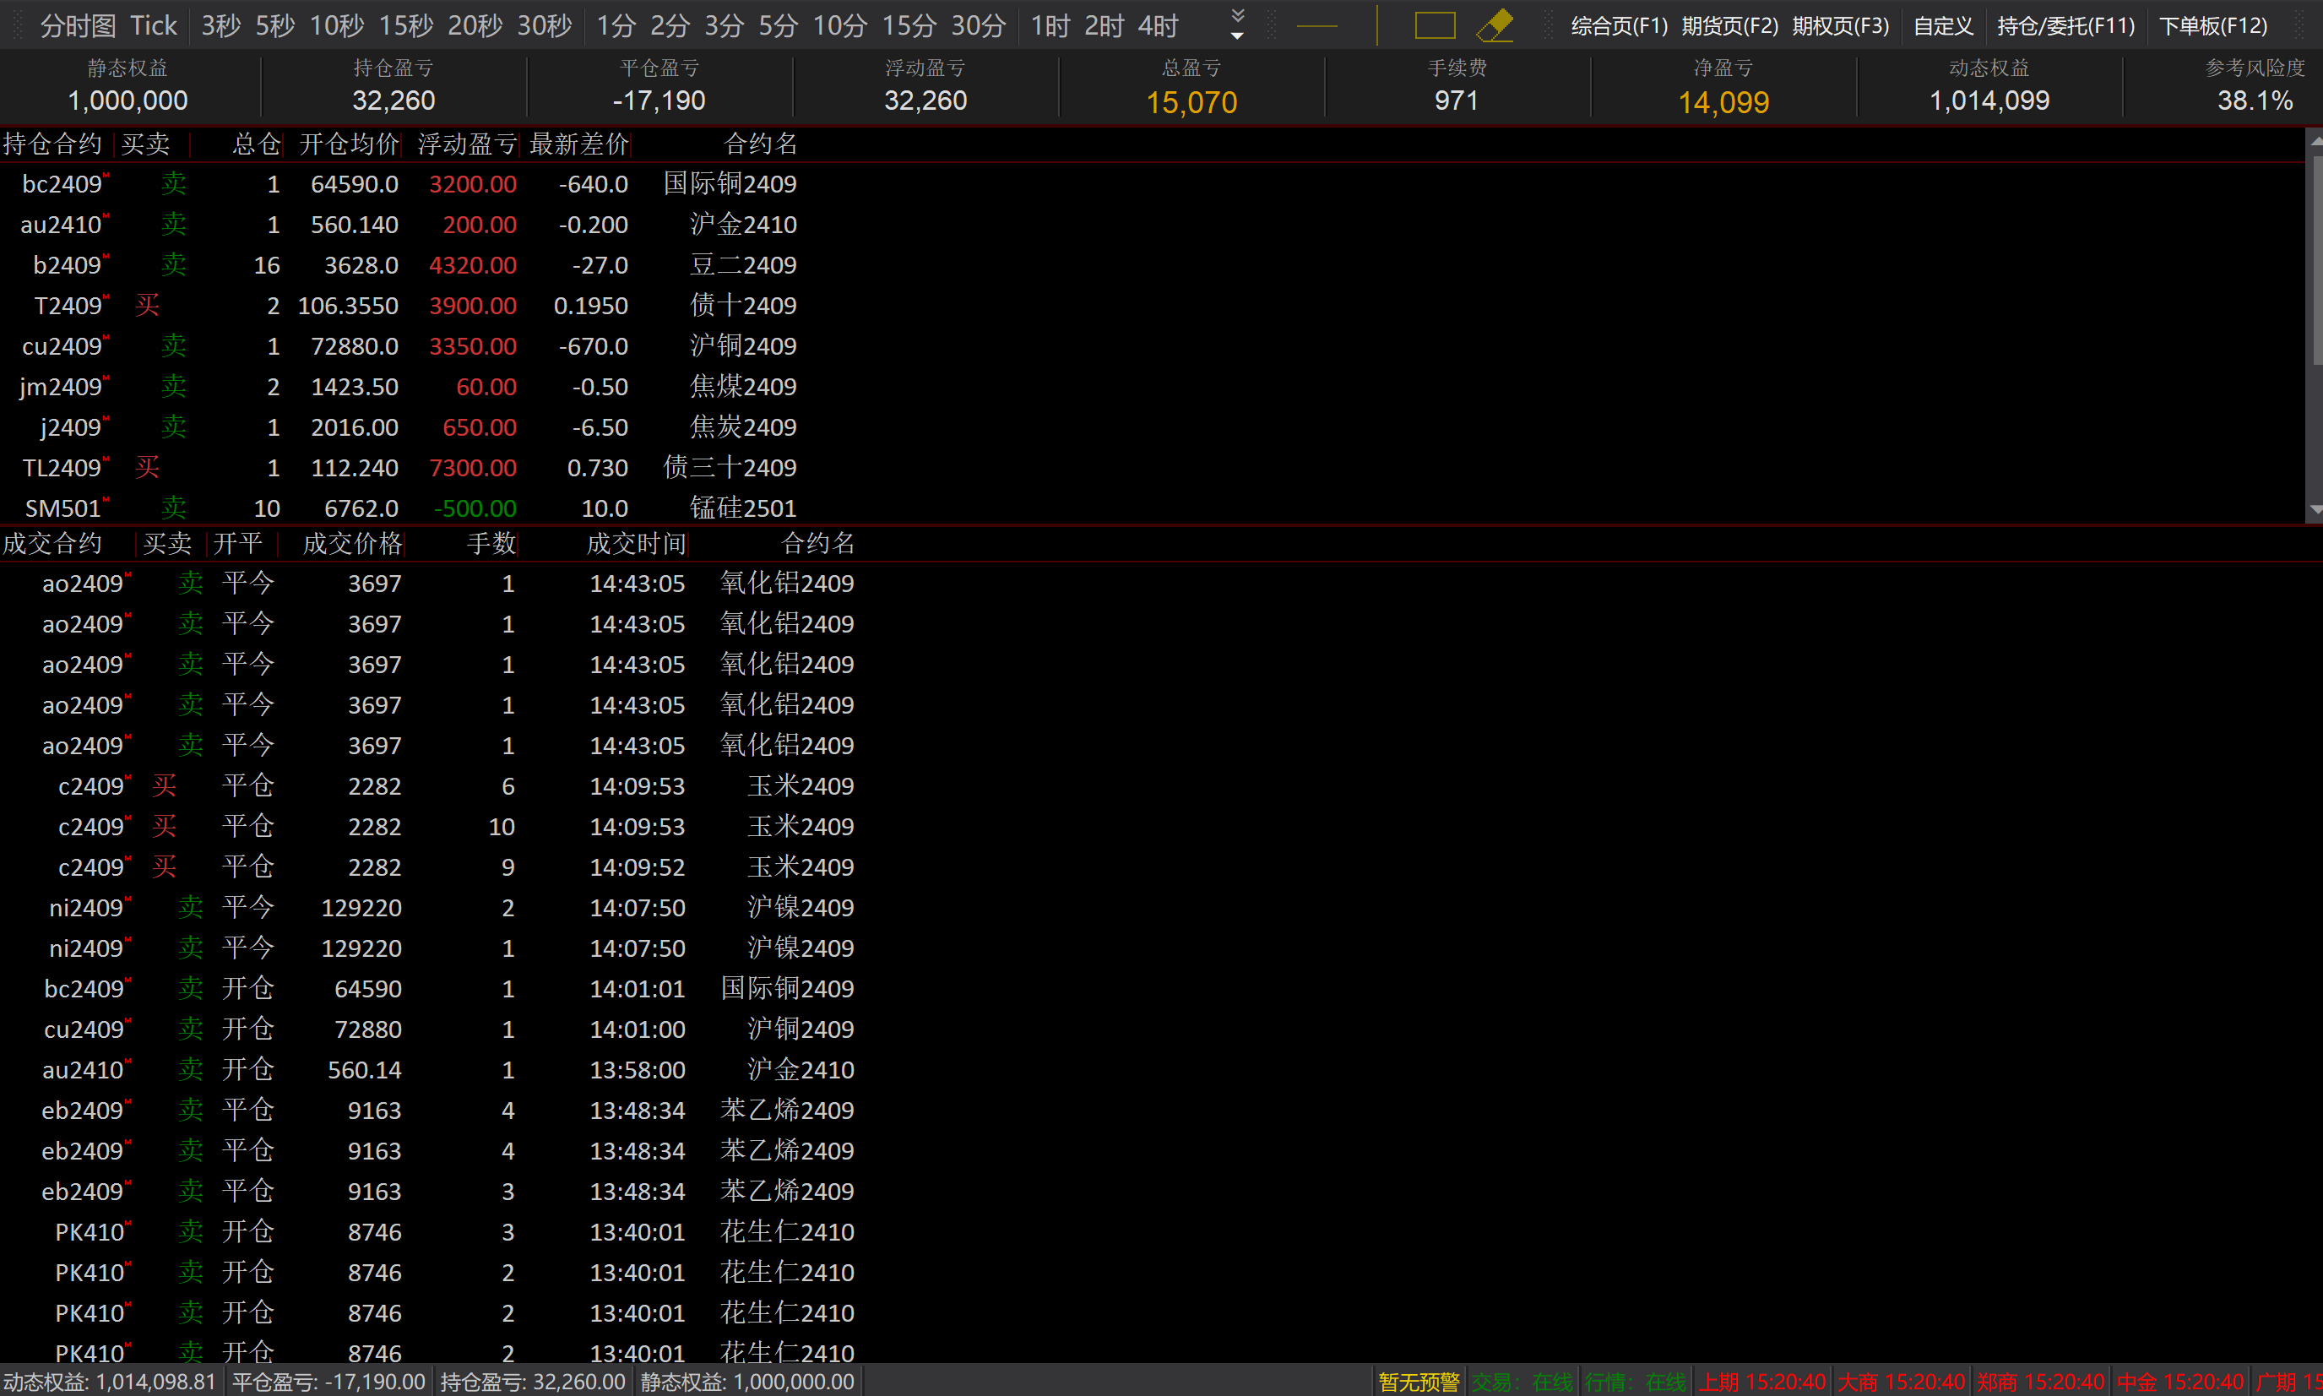The width and height of the screenshot is (2323, 1396).
Task: Sort trades by 成交时间 column header
Action: (x=637, y=543)
